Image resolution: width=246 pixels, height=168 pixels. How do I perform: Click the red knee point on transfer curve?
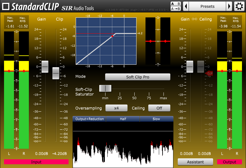click(112, 36)
